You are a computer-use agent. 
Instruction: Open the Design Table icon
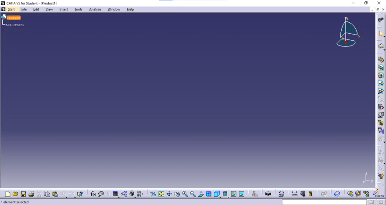pos(115,194)
